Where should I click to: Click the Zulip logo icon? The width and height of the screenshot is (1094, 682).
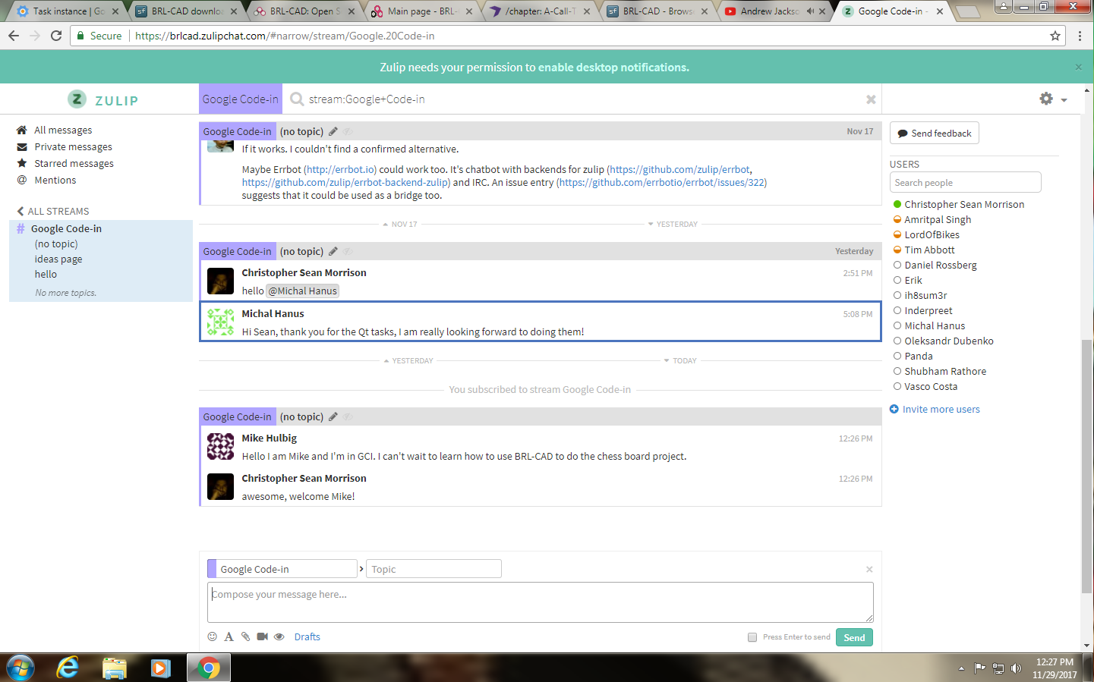pos(77,99)
